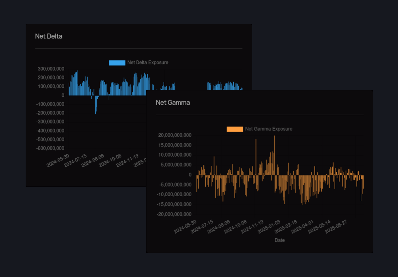Click the 20,000,000,000 gridline label on Net Gamma
This screenshot has height=277, width=398.
click(174, 135)
